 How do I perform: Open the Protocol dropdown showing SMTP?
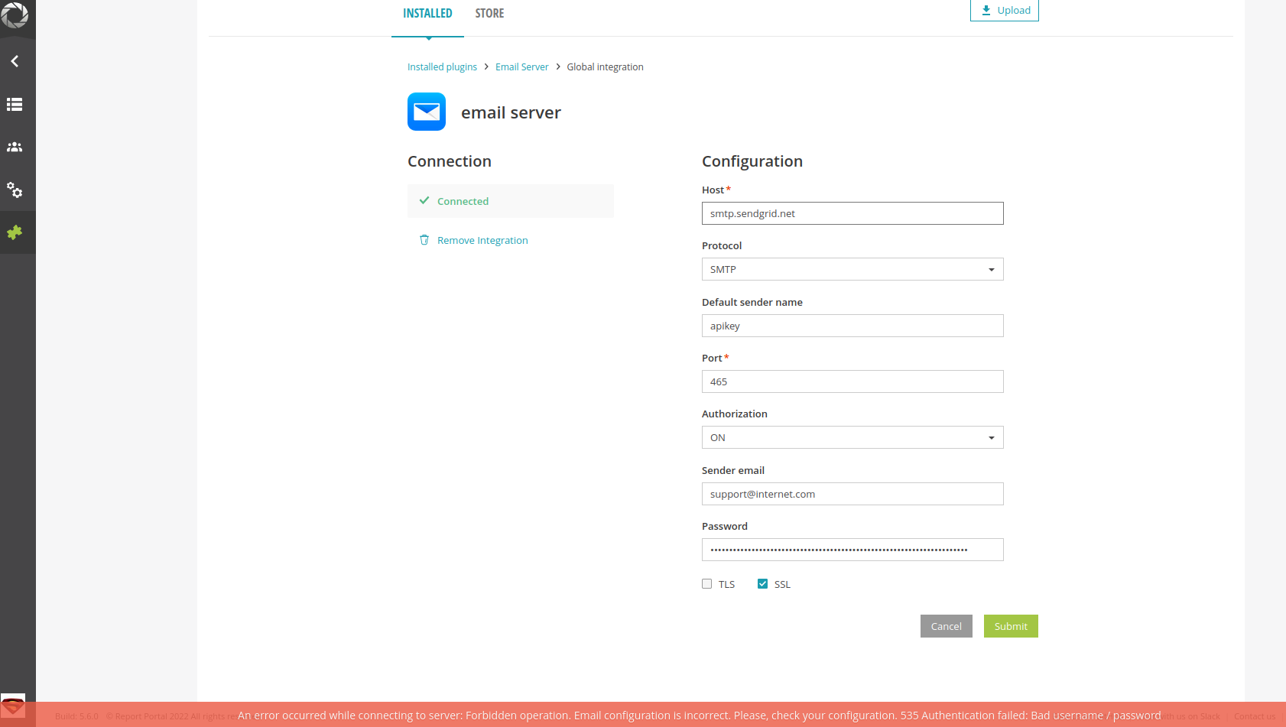(x=852, y=269)
